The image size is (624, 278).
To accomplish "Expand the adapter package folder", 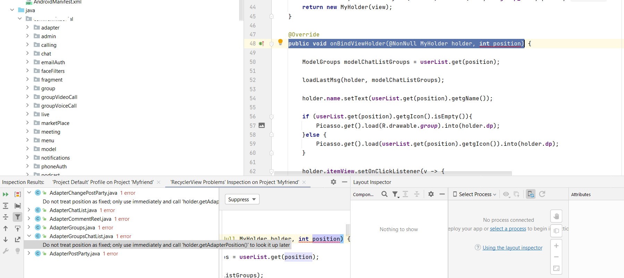I will coord(27,27).
